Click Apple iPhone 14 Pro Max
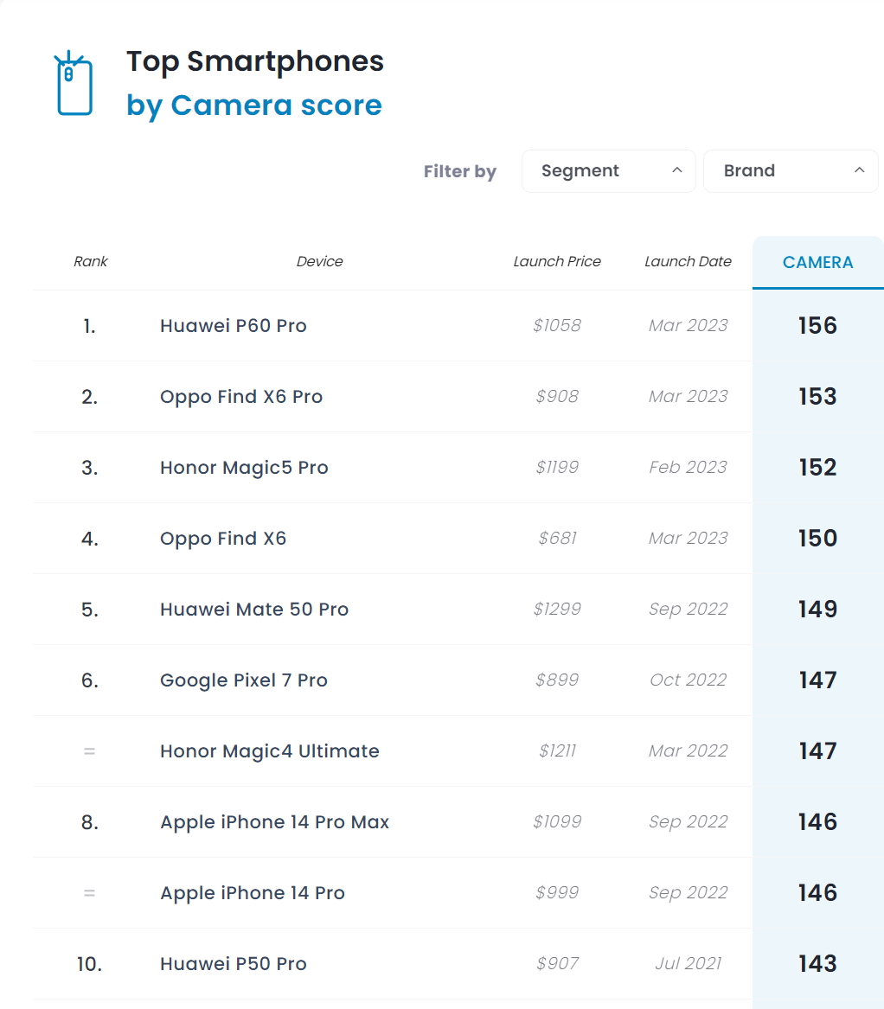Image resolution: width=884 pixels, height=1009 pixels. (x=274, y=822)
